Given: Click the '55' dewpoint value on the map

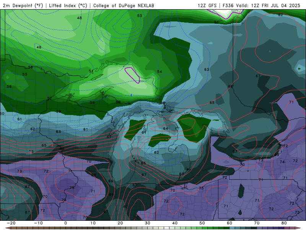Looking at the screenshot, I should coord(25,74).
